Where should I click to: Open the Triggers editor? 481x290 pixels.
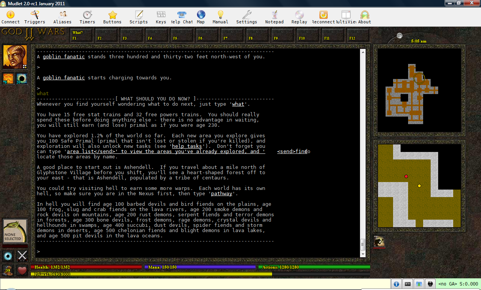35,17
